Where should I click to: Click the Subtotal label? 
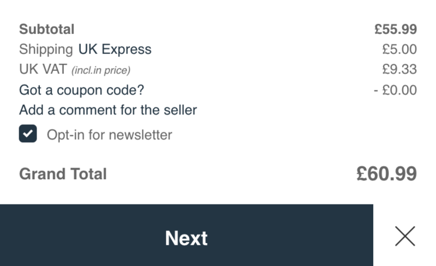coord(47,29)
